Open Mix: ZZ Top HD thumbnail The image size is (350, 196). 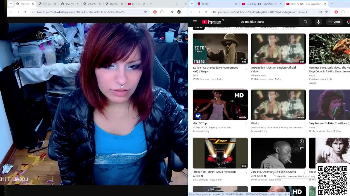click(x=220, y=105)
